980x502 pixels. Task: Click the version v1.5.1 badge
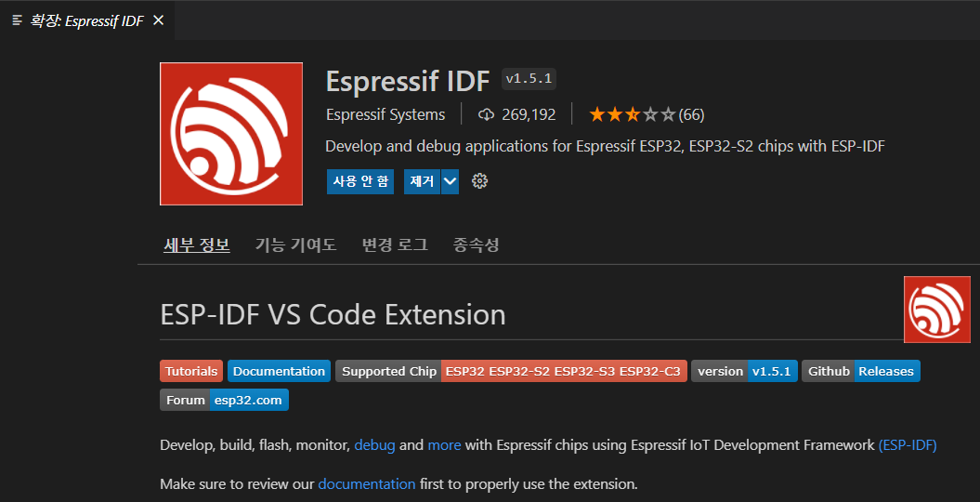point(744,371)
